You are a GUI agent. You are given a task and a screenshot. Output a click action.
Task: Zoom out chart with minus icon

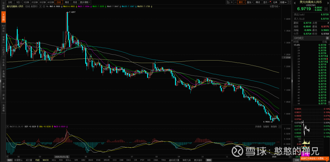(x=236, y=2)
